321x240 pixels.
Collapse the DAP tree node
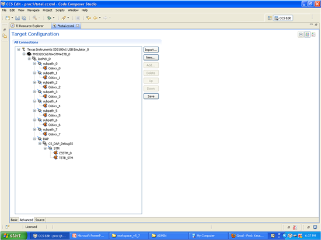(x=34, y=139)
